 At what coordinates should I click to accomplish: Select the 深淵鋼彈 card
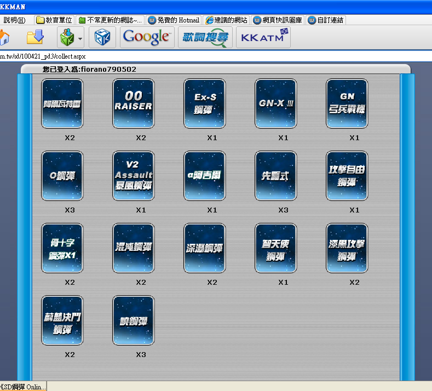click(x=205, y=249)
